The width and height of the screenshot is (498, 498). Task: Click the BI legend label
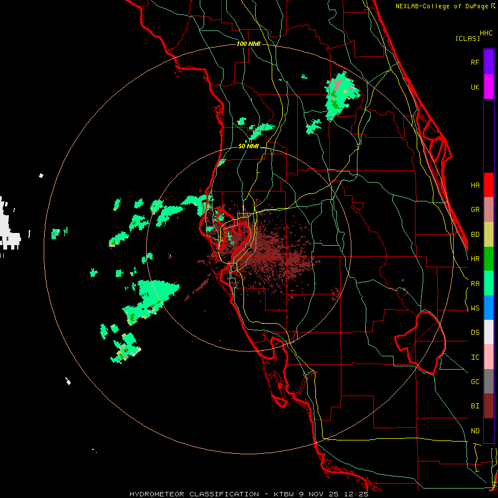475,406
